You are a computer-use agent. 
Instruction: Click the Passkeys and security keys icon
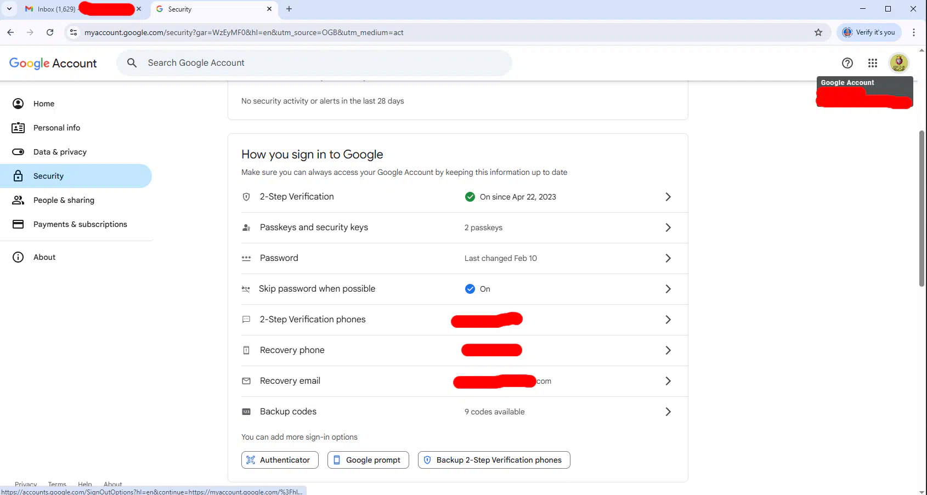pyautogui.click(x=246, y=227)
